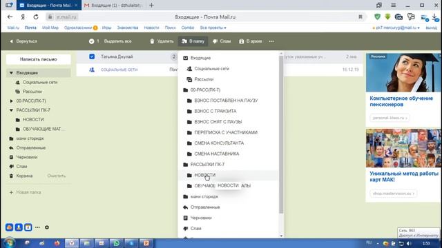Image resolution: width=442 pixels, height=248 pixels.
Task: Open the green shield protection extension
Action: (377, 17)
